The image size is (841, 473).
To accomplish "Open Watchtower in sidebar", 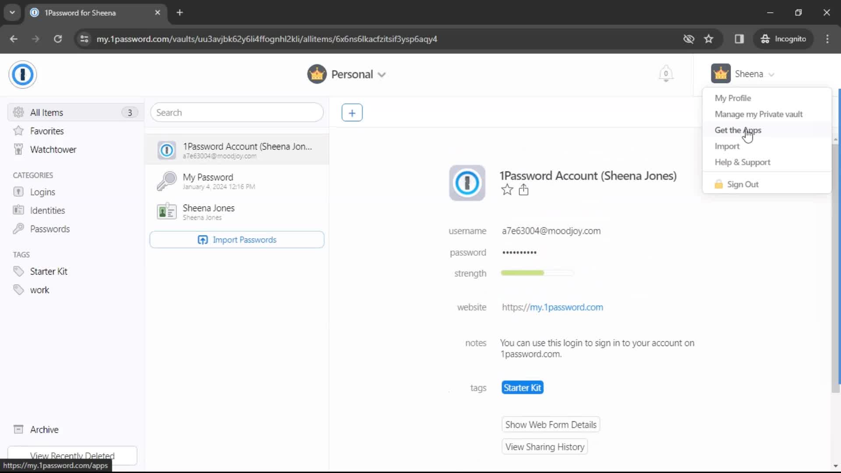I will pyautogui.click(x=53, y=149).
